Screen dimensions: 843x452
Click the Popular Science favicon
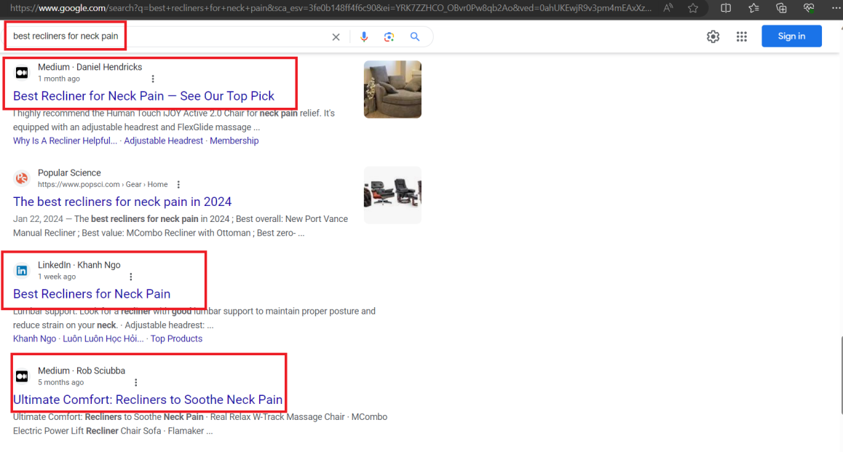point(22,178)
